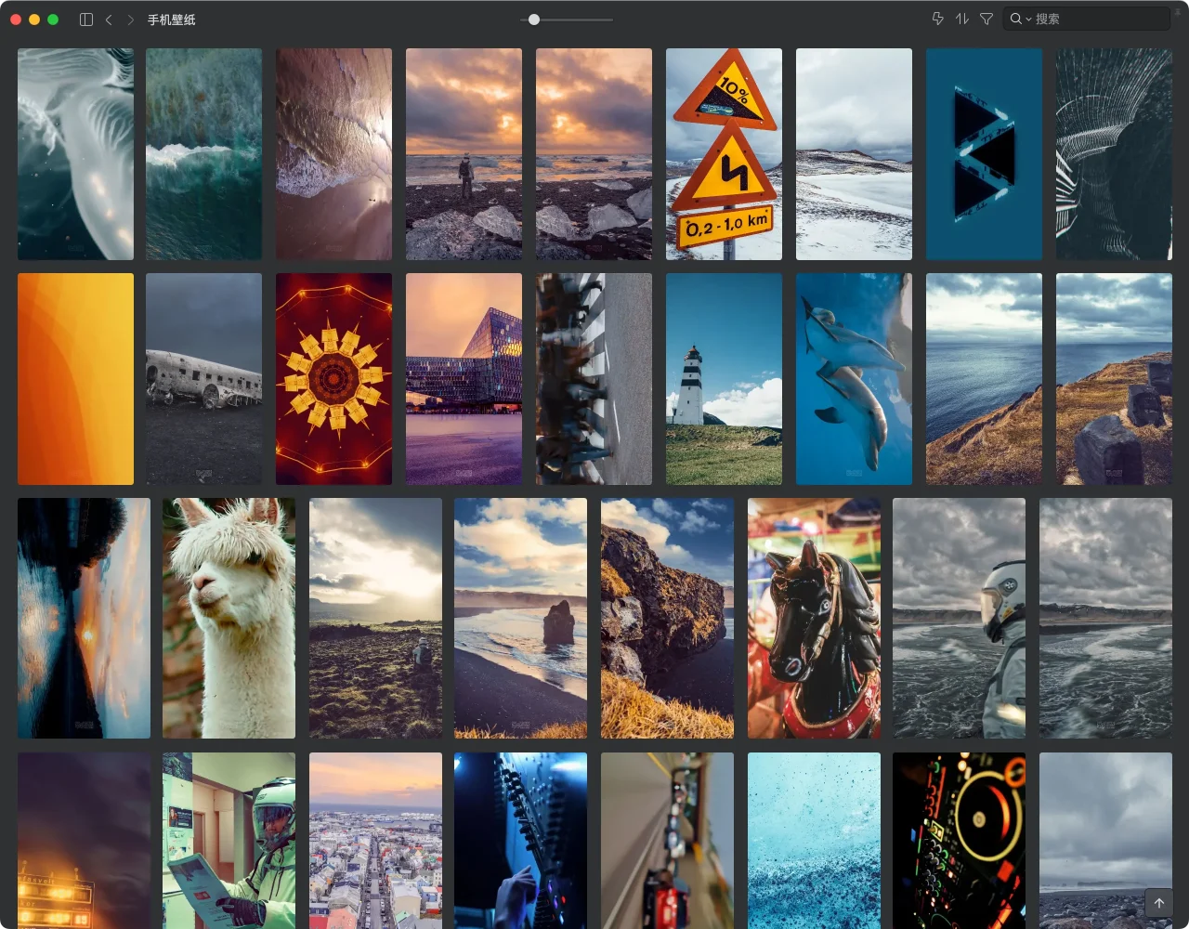Select the snowy hillside landscape photo

tap(854, 154)
